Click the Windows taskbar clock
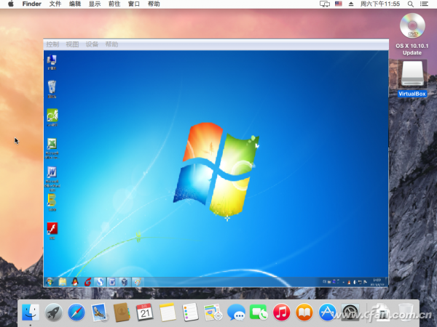Viewport: 437px width, 327px height. click(377, 282)
